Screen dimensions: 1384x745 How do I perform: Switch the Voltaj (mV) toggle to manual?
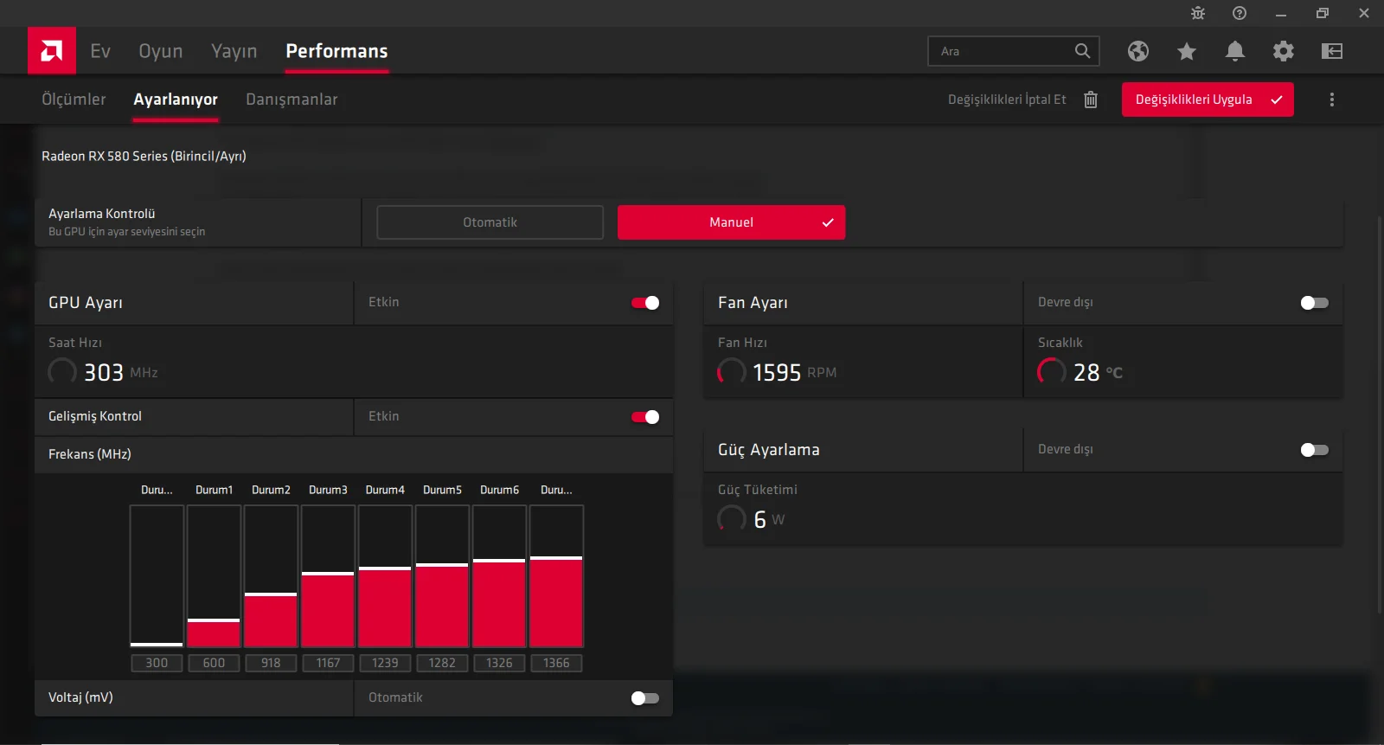pos(645,698)
